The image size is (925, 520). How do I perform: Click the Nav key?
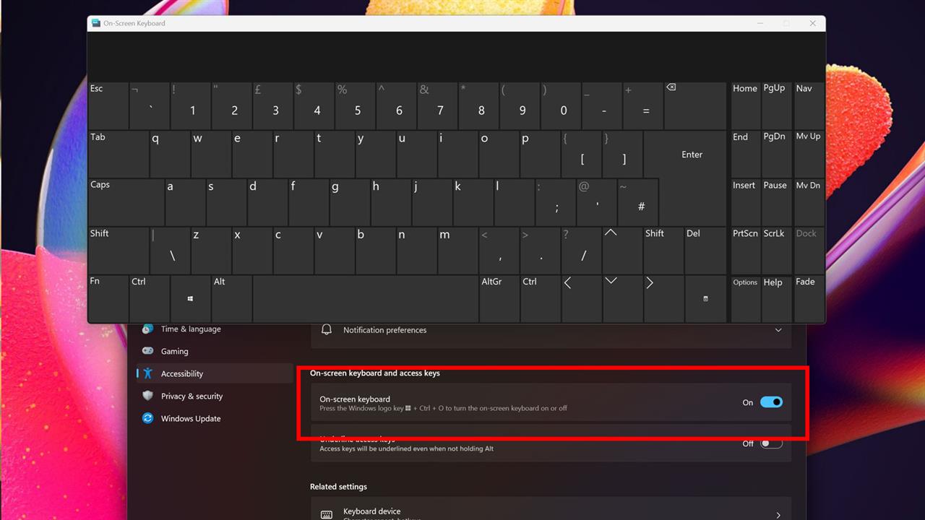click(809, 105)
